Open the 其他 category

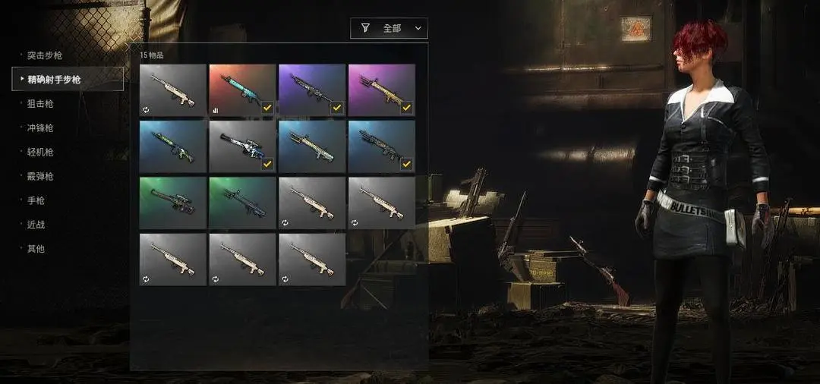click(x=36, y=249)
